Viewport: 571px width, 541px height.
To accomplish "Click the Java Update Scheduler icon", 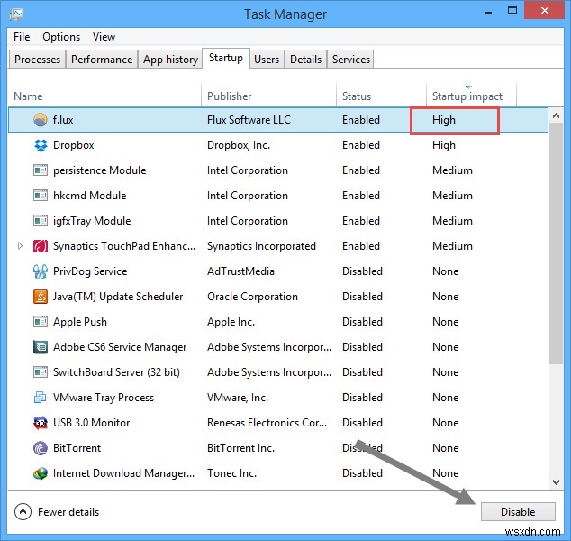I will (40, 297).
